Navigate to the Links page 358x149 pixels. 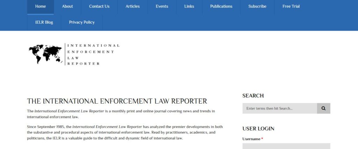189,6
